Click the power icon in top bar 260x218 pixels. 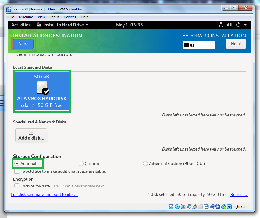click(238, 25)
